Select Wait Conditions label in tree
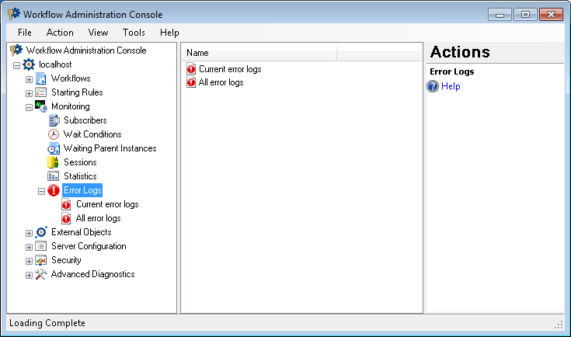The height and width of the screenshot is (337, 571). (92, 134)
